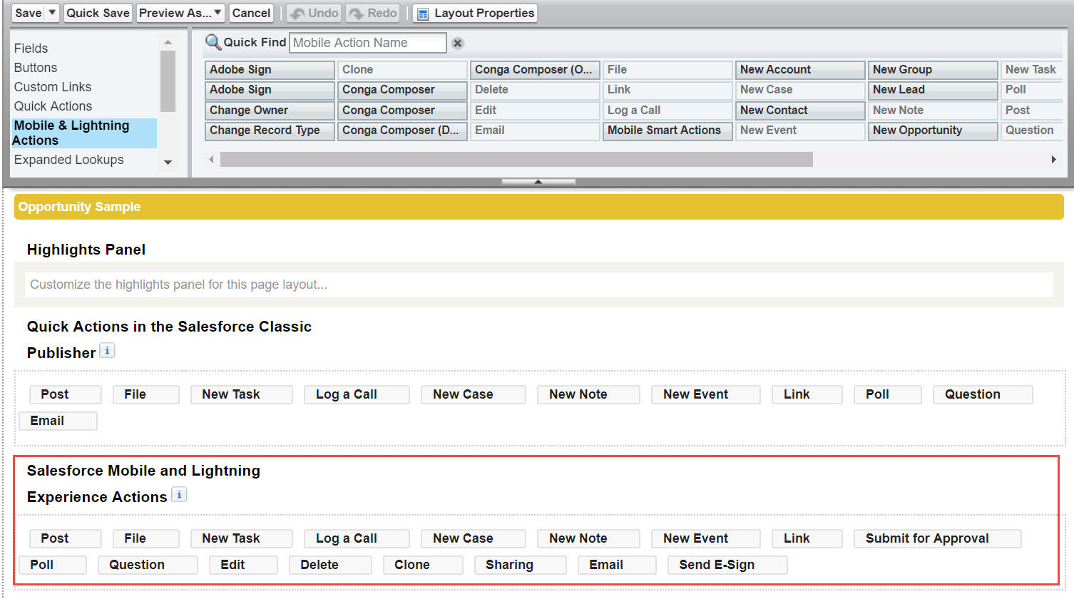Viewport: 1074px width, 599px height.
Task: Click the palette horizontal scrollbar thumb
Action: click(x=516, y=160)
